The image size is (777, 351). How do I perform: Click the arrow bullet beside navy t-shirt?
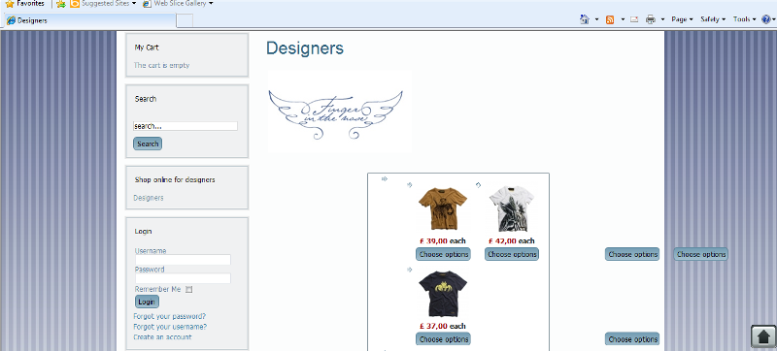pos(409,270)
